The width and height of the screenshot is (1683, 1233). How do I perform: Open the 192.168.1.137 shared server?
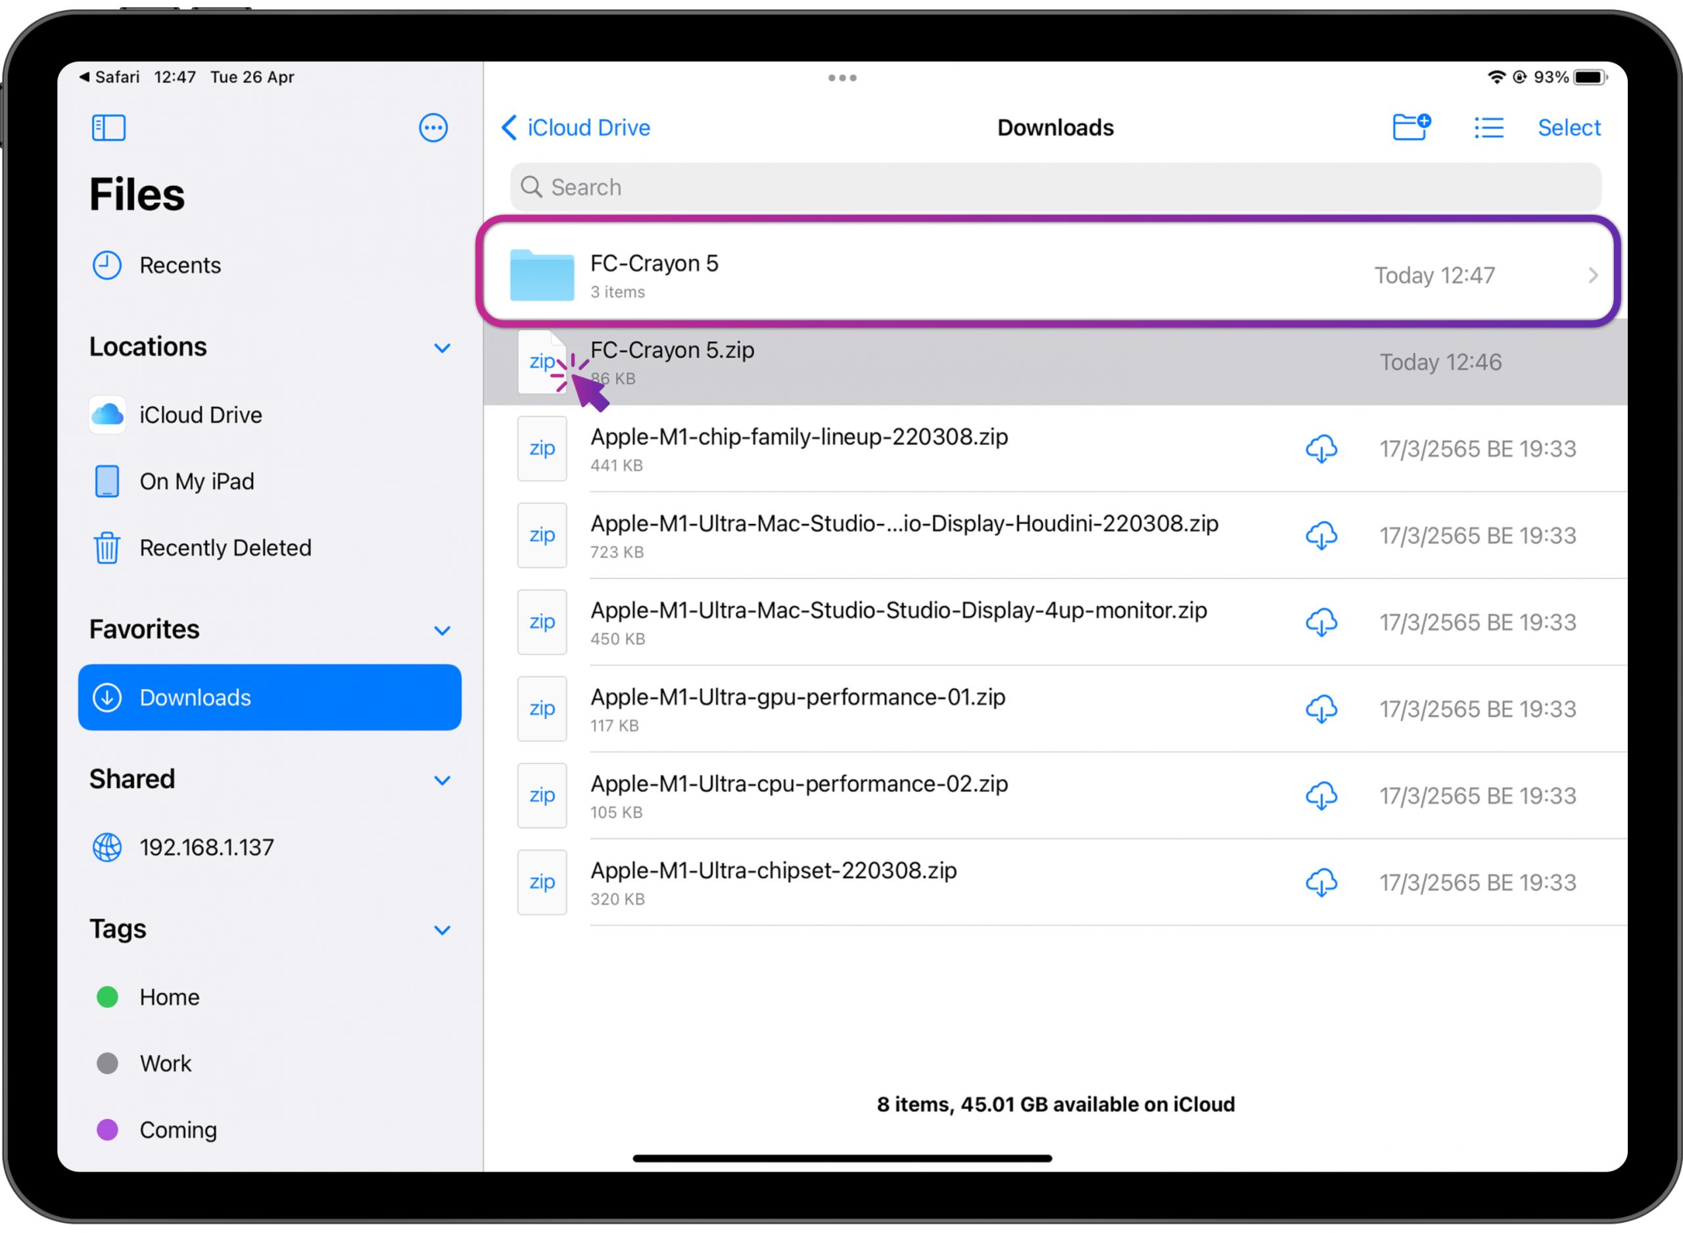206,847
